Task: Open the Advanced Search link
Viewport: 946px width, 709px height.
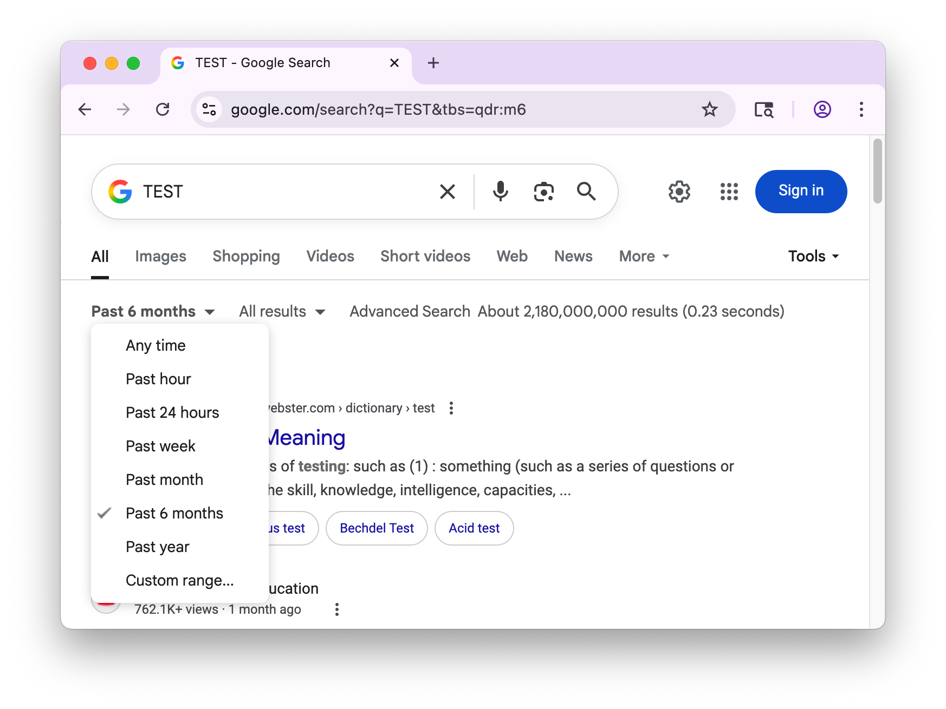Action: (410, 312)
